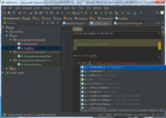Click the Copy icon in toolbar
Image resolution: width=166 pixels, height=118 pixels.
tap(36, 13)
